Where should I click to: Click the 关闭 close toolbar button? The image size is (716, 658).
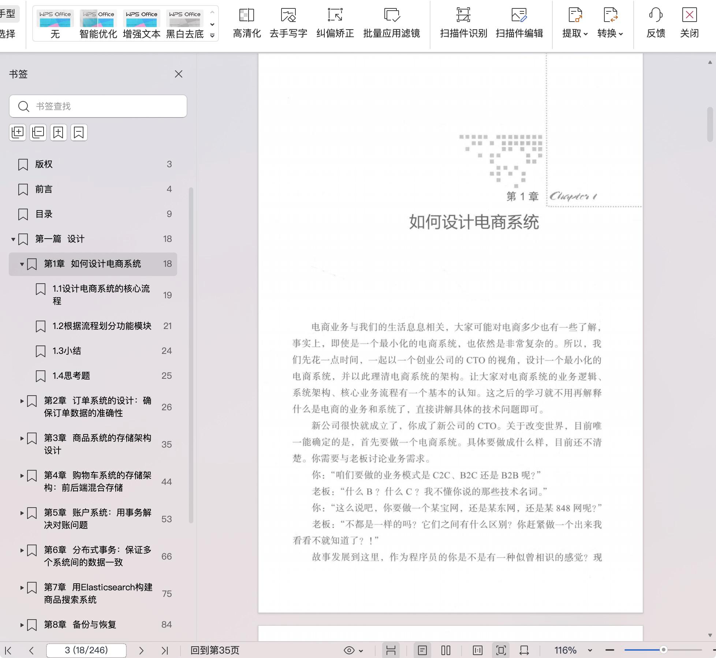[x=689, y=23]
